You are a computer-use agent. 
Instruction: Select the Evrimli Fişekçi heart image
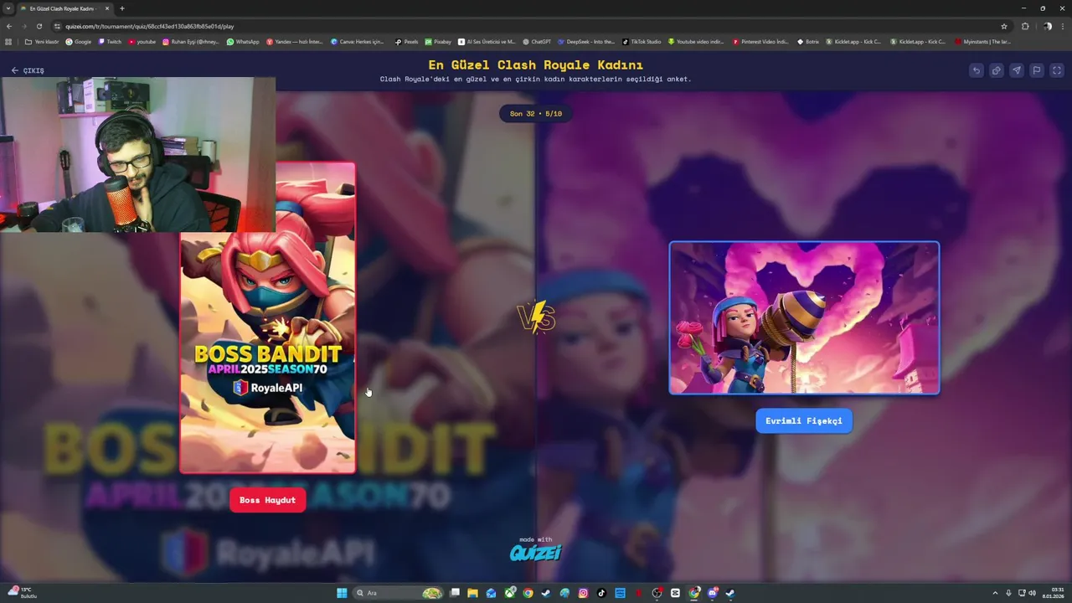(804, 317)
